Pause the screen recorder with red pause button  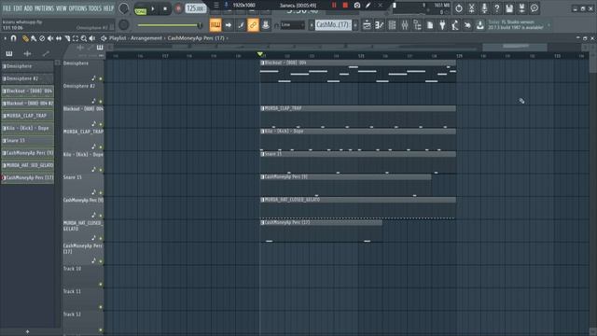(x=334, y=5)
